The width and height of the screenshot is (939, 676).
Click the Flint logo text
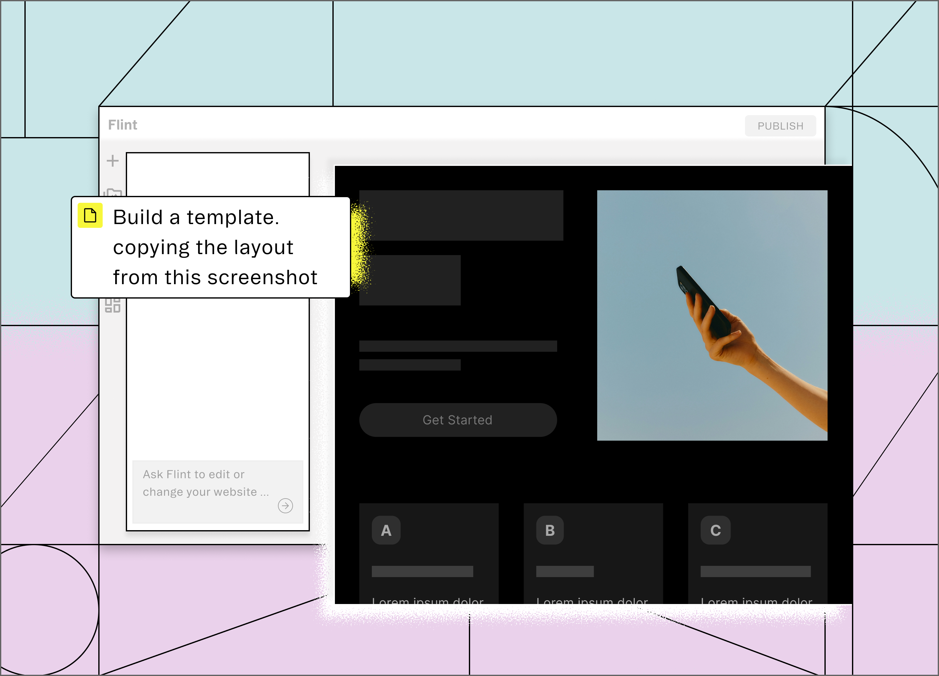[x=123, y=125]
